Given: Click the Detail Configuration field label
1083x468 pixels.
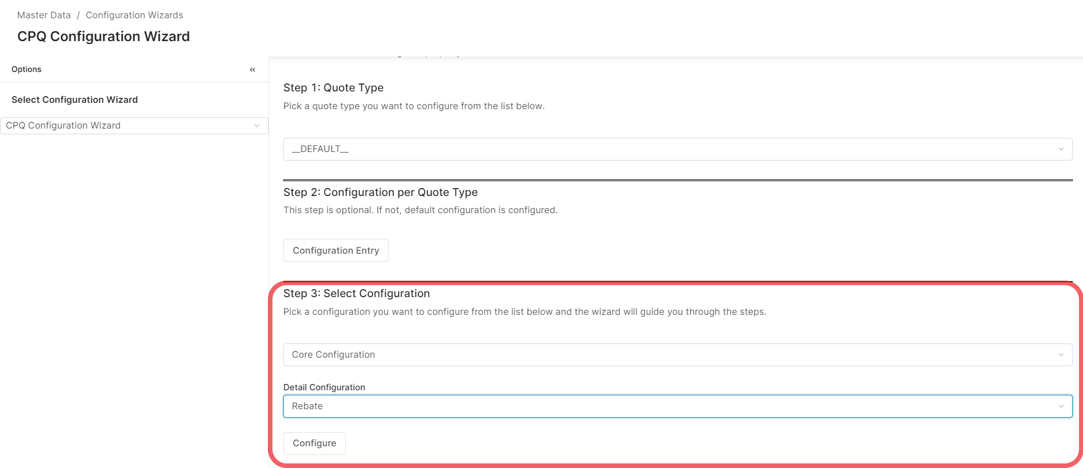Looking at the screenshot, I should pyautogui.click(x=324, y=387).
